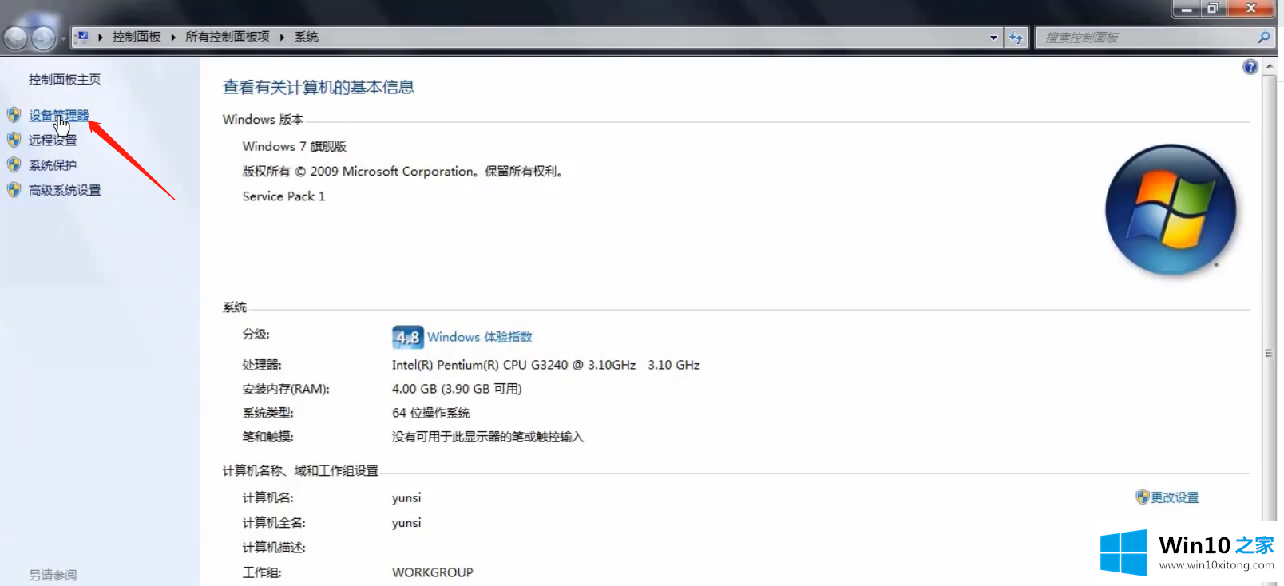Open 系统保护 link
The height and width of the screenshot is (586, 1284).
53,164
